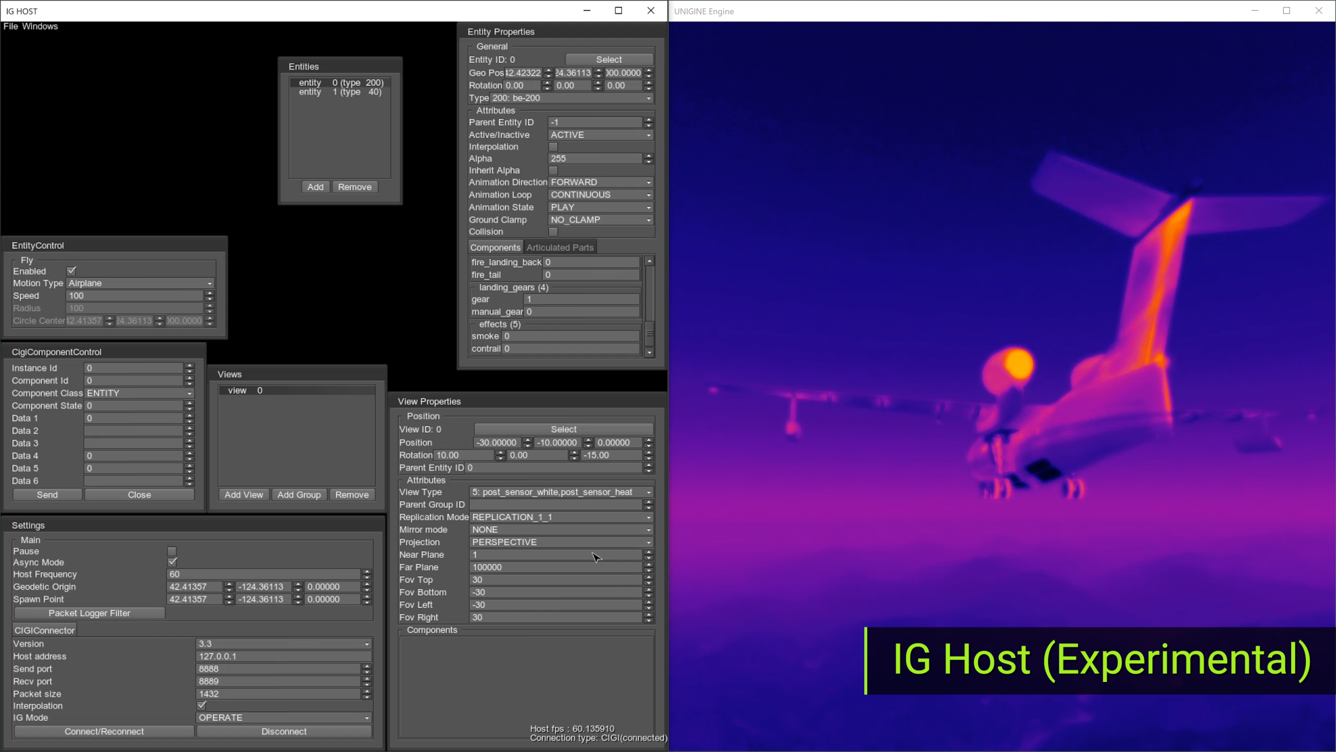The image size is (1336, 752).
Task: Click the Add Group button in Views
Action: coord(298,494)
